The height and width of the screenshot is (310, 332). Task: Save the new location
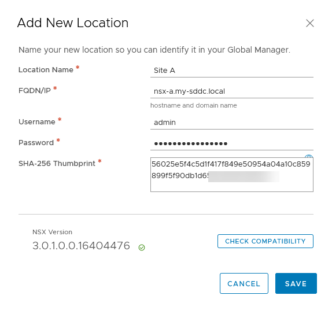(296, 283)
